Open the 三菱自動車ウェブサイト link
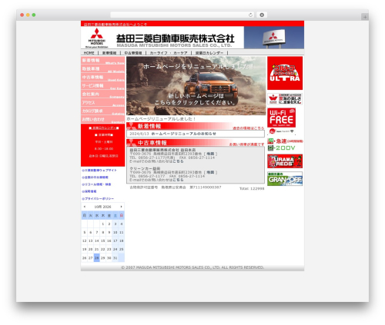This screenshot has height=325, width=385. pyautogui.click(x=99, y=171)
